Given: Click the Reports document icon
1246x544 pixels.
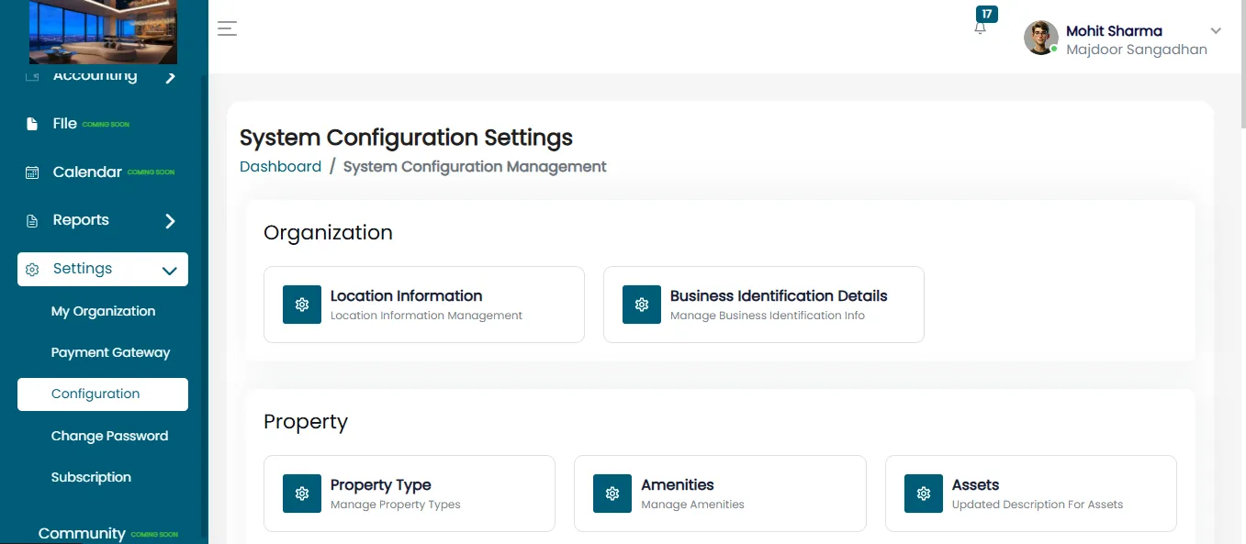Looking at the screenshot, I should [32, 221].
